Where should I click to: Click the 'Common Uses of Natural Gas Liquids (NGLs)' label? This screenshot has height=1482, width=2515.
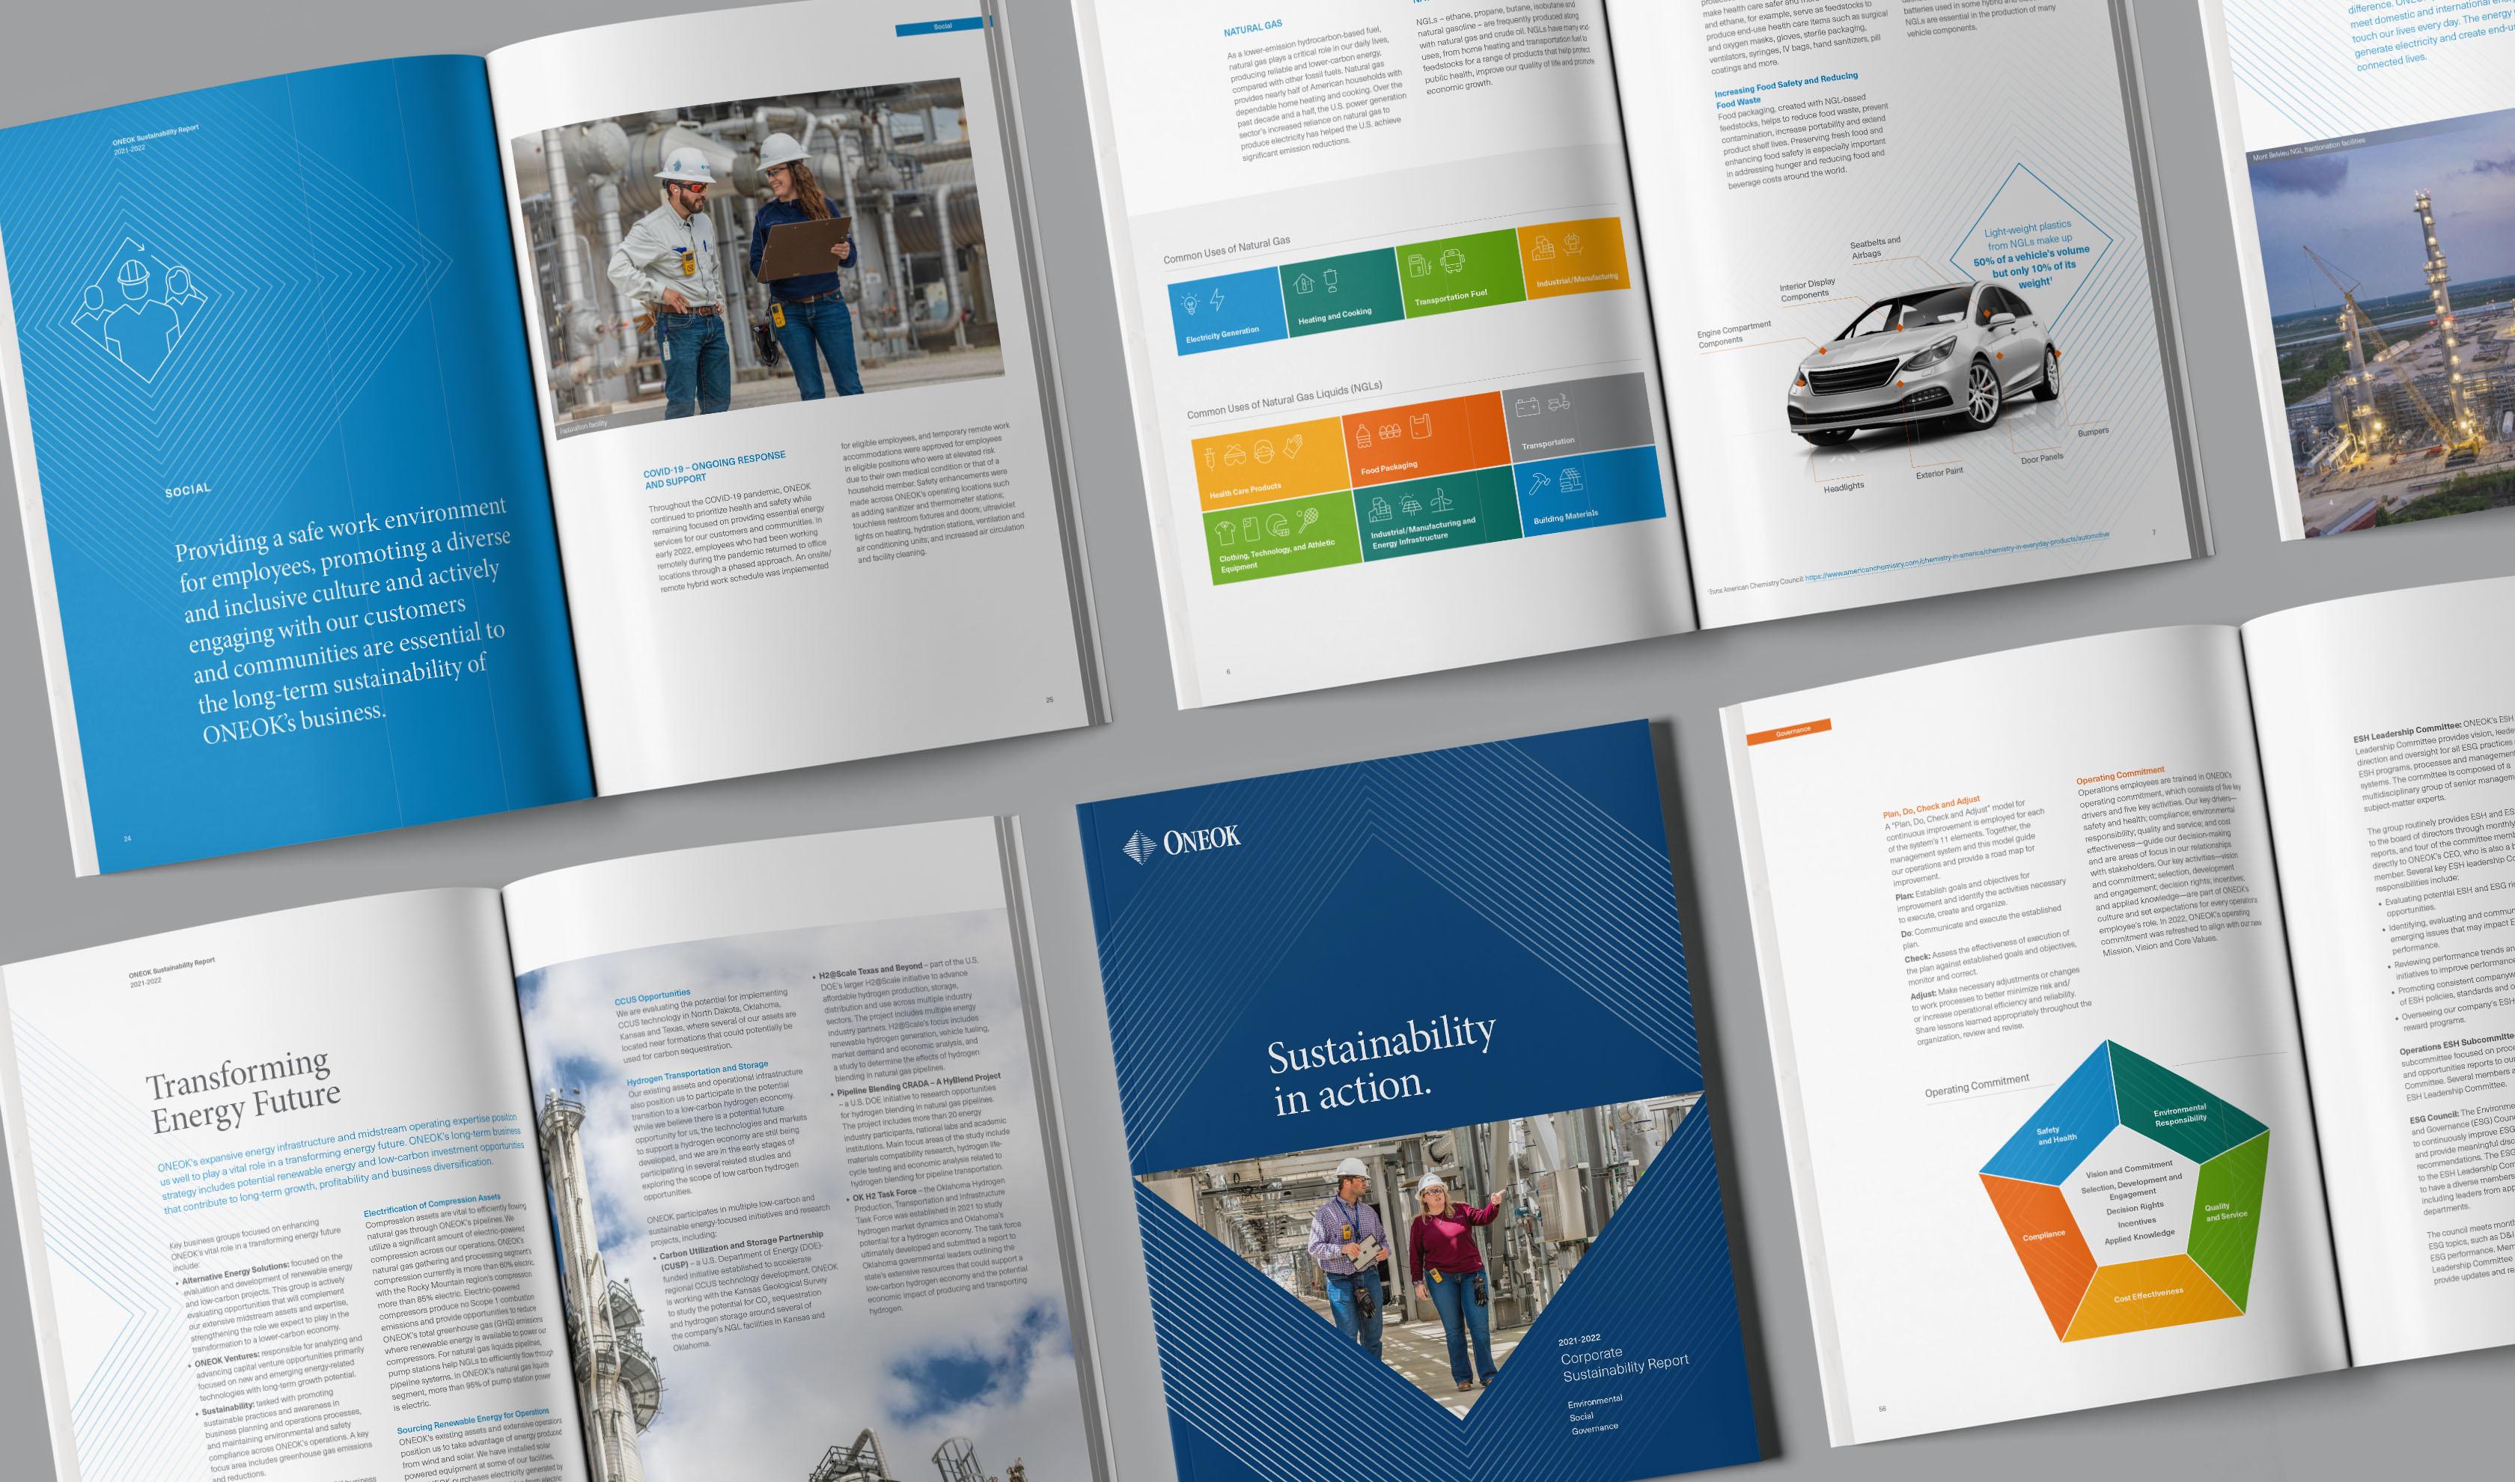(x=1284, y=400)
